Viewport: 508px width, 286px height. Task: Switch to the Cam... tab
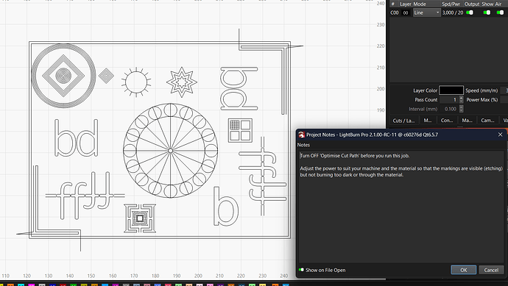[487, 121]
